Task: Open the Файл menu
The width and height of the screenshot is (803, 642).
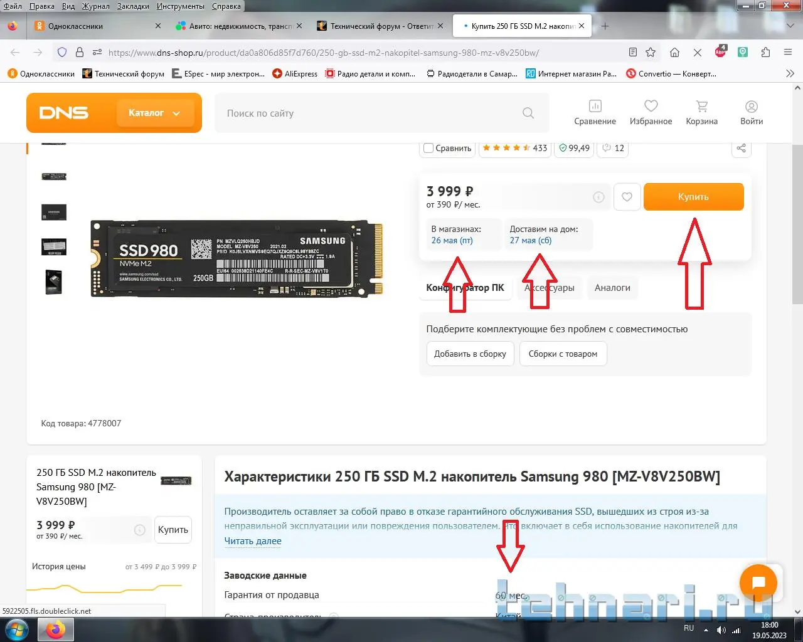Action: [13, 6]
